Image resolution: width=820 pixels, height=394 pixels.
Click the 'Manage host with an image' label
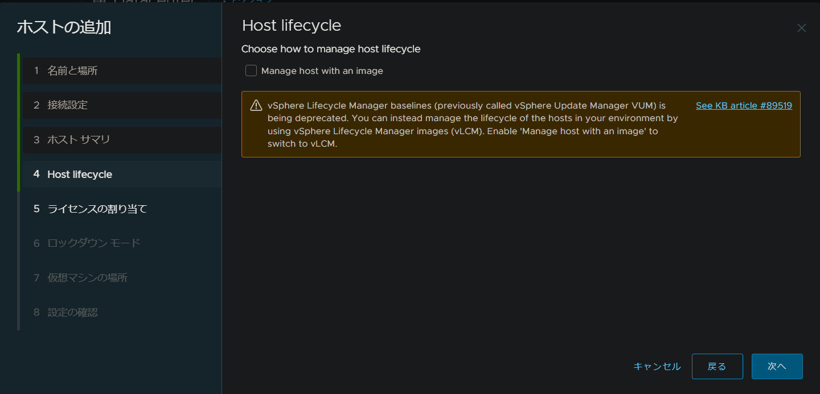tap(322, 71)
